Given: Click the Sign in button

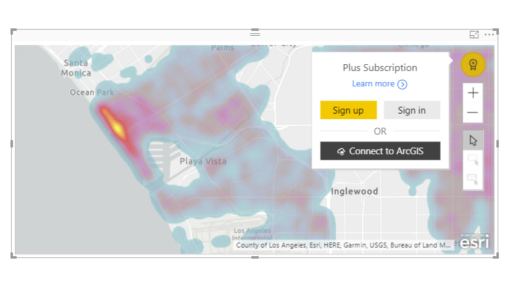Looking at the screenshot, I should coord(412,110).
